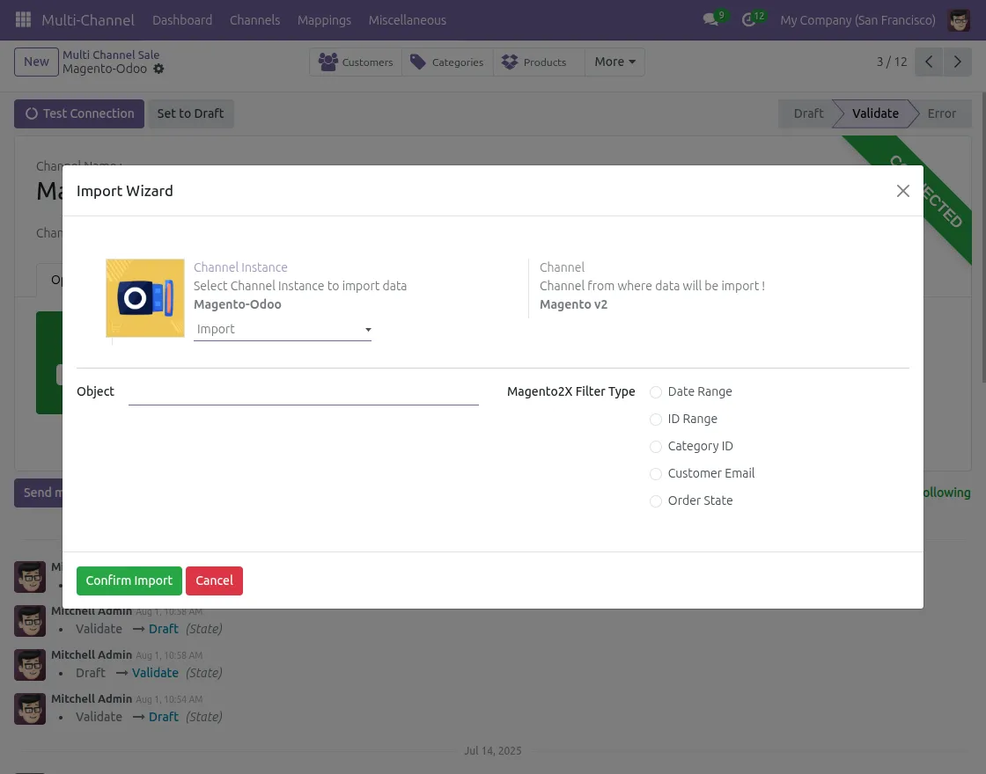Close the Import Wizard dialog
Image resolution: width=986 pixels, height=774 pixels.
[x=903, y=191]
